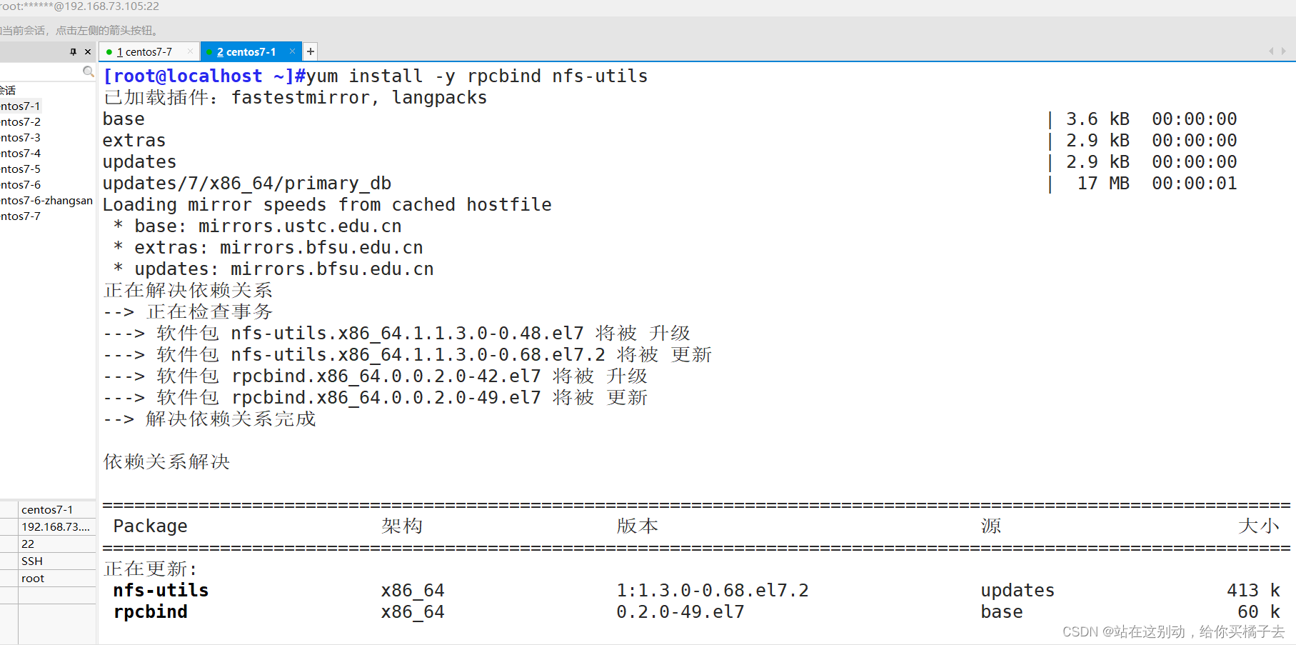Click the tab-scroll left arrow

pos(1270,51)
